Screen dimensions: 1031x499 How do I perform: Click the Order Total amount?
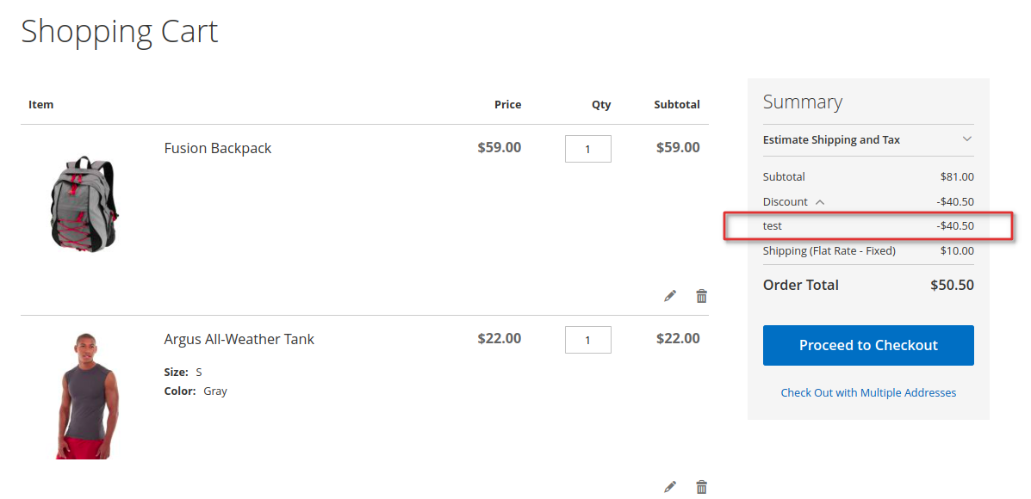tap(952, 285)
